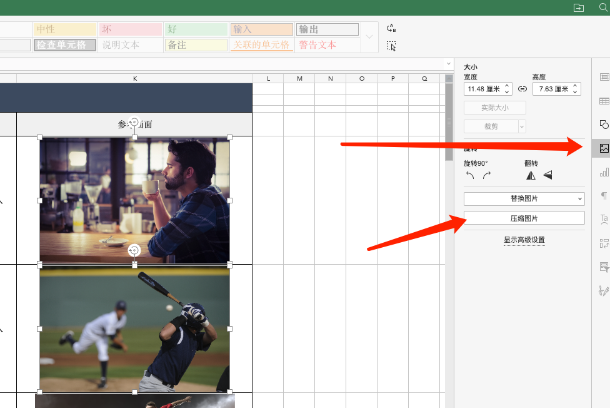Open the 替换图片 dropdown

click(524, 198)
